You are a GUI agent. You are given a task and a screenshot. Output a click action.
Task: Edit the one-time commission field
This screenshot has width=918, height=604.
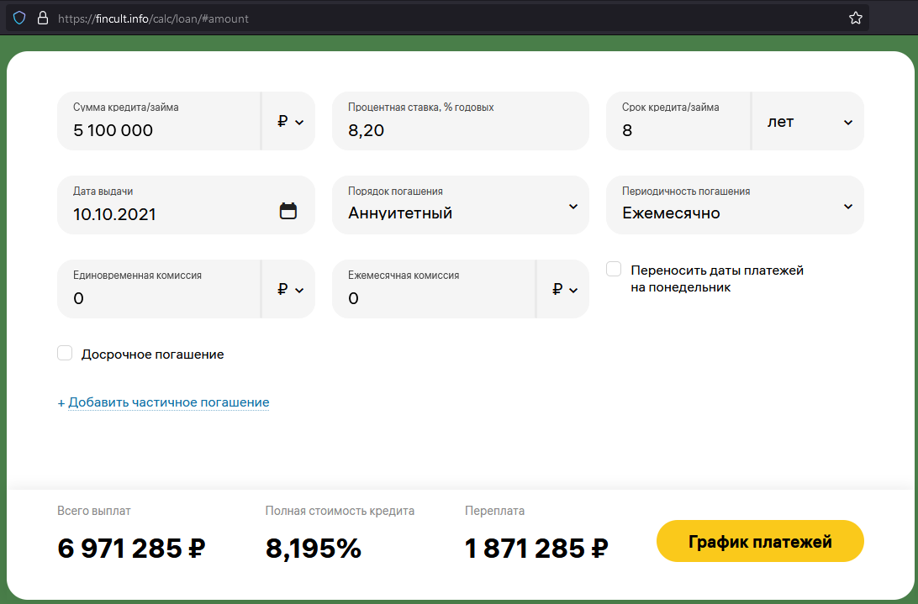point(159,289)
